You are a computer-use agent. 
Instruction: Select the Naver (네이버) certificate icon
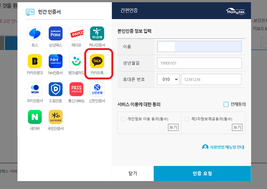point(35,117)
